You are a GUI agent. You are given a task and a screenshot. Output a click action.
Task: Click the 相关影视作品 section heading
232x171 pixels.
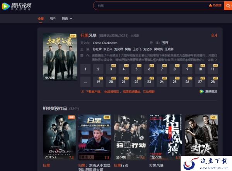[x=55, y=109]
